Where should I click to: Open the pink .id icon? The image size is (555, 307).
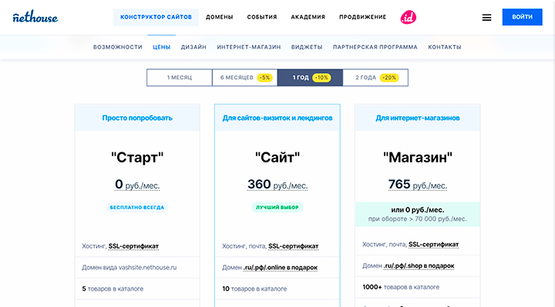coord(408,17)
